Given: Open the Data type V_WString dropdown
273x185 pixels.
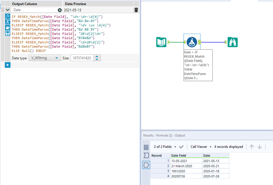Looking at the screenshot, I should pos(45,58).
